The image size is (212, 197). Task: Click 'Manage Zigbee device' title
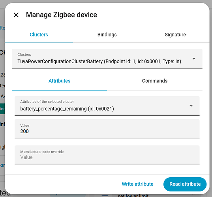click(x=62, y=15)
